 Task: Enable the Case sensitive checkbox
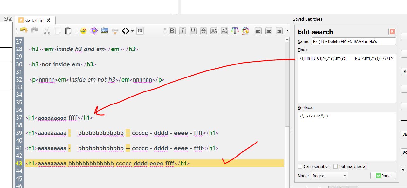click(x=300, y=166)
